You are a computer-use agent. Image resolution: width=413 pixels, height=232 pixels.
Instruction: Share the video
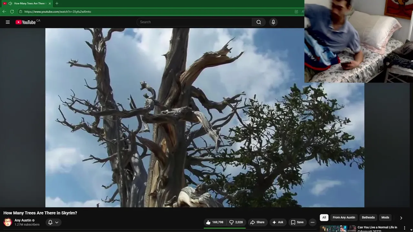click(257, 222)
